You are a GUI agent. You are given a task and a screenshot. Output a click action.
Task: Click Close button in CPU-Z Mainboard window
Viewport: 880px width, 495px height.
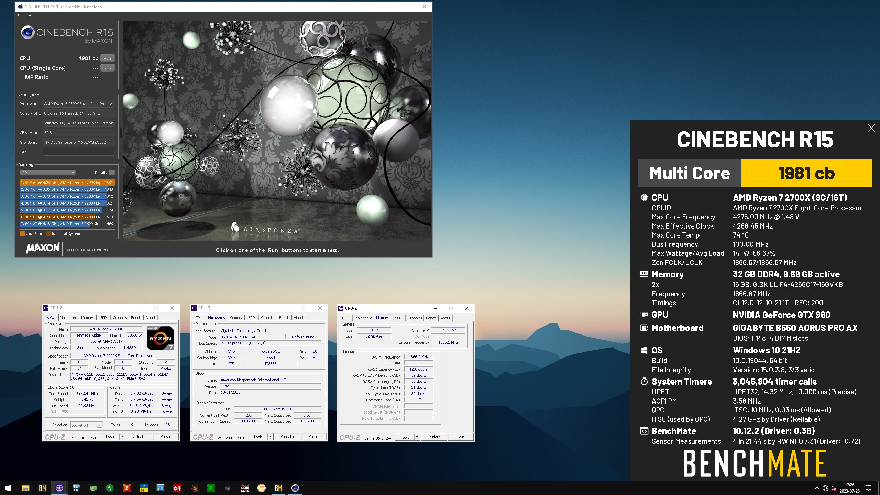313,437
